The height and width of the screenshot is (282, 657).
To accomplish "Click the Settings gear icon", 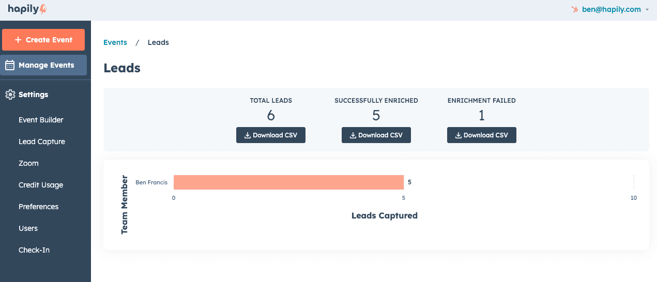I will coord(10,95).
